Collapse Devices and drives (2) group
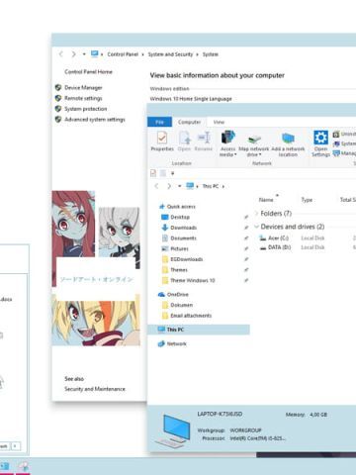The height and width of the screenshot is (475, 356). coord(256,227)
